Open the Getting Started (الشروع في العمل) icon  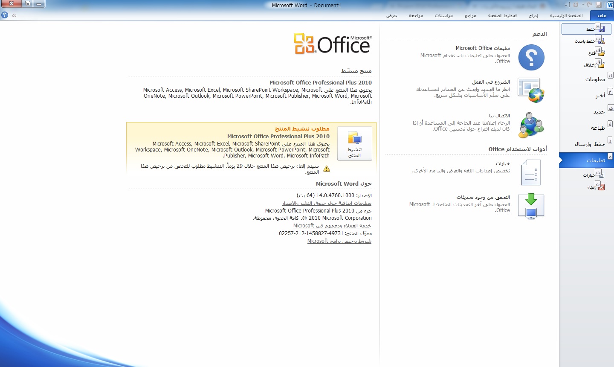click(531, 90)
